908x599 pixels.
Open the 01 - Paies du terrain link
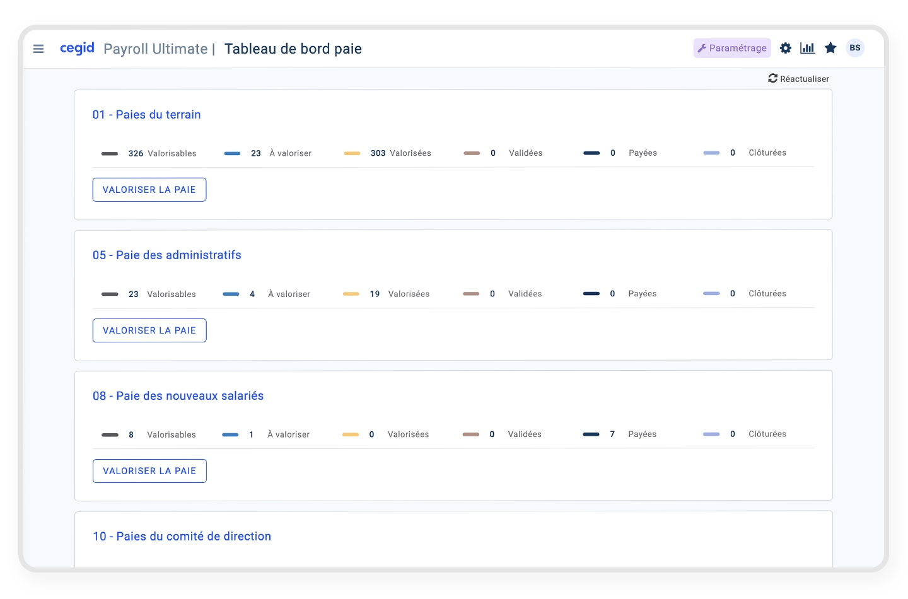(146, 115)
